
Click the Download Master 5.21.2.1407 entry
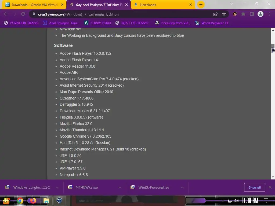tap(85, 111)
